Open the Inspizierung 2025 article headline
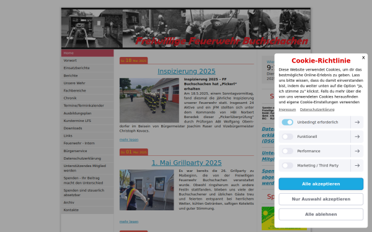Screen dimensions: 372x232 (x=187, y=71)
